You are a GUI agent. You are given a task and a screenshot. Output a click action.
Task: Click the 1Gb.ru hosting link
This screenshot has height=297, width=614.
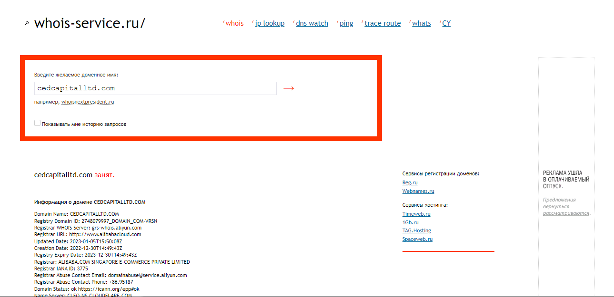(410, 222)
